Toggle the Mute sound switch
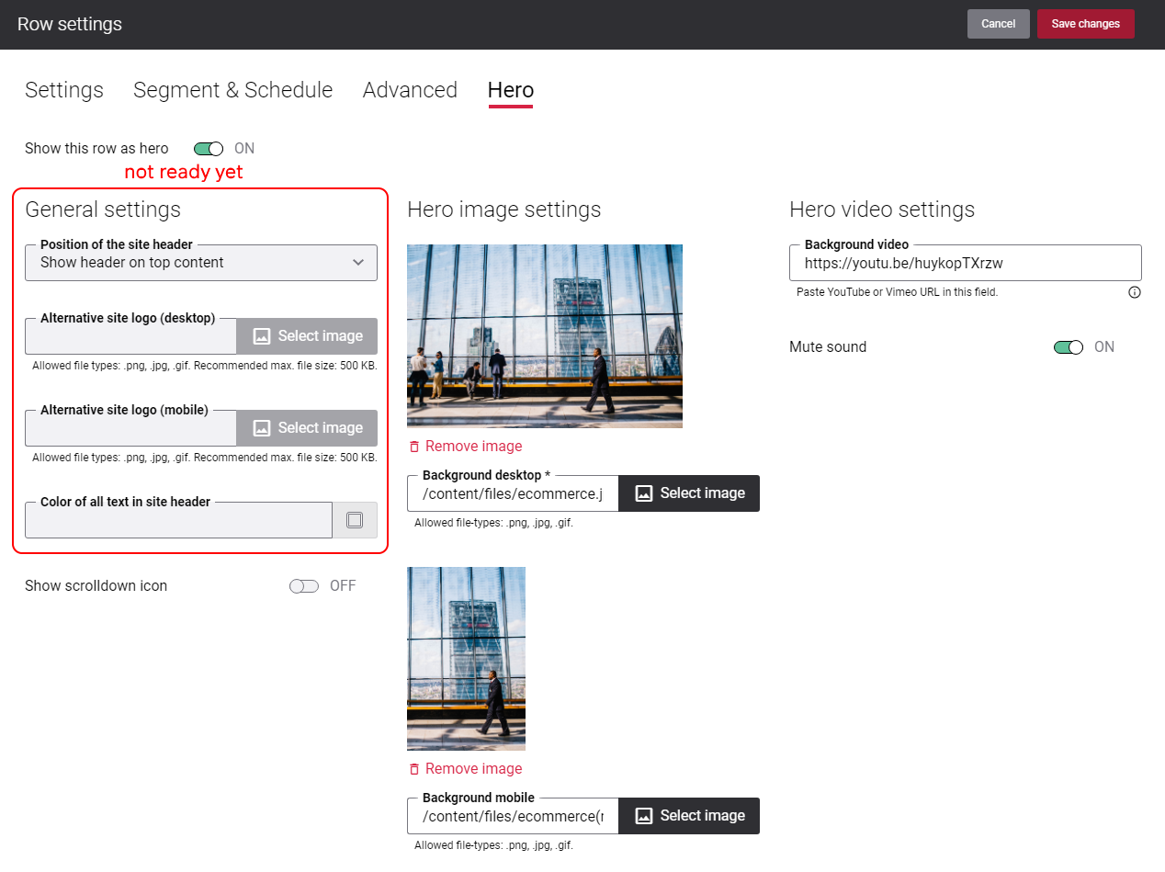This screenshot has width=1165, height=872. (1069, 347)
